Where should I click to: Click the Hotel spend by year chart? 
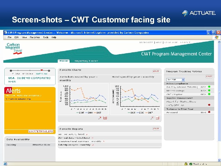click(x=136, y=99)
